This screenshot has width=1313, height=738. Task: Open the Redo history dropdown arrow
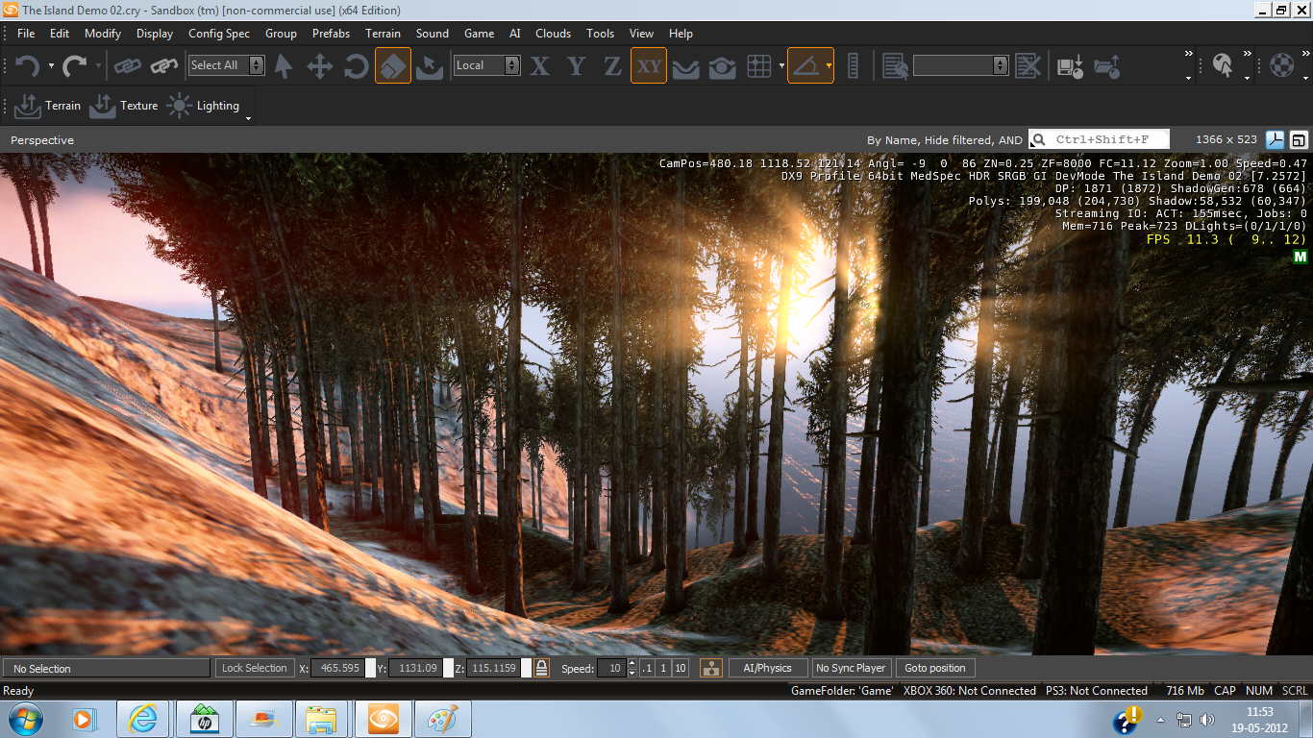click(x=98, y=66)
